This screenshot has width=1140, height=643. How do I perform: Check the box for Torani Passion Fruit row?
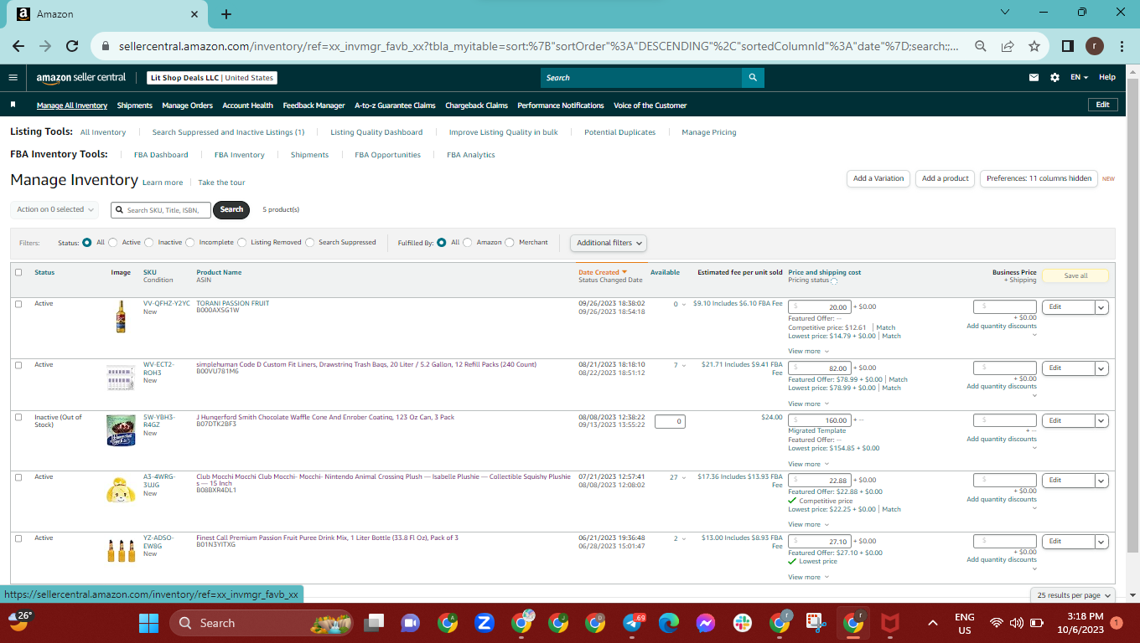[x=18, y=304]
